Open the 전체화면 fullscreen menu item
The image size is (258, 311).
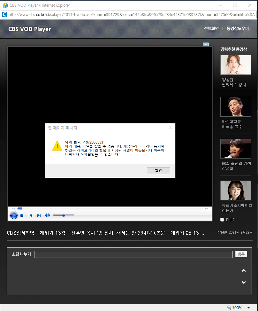click(211, 29)
